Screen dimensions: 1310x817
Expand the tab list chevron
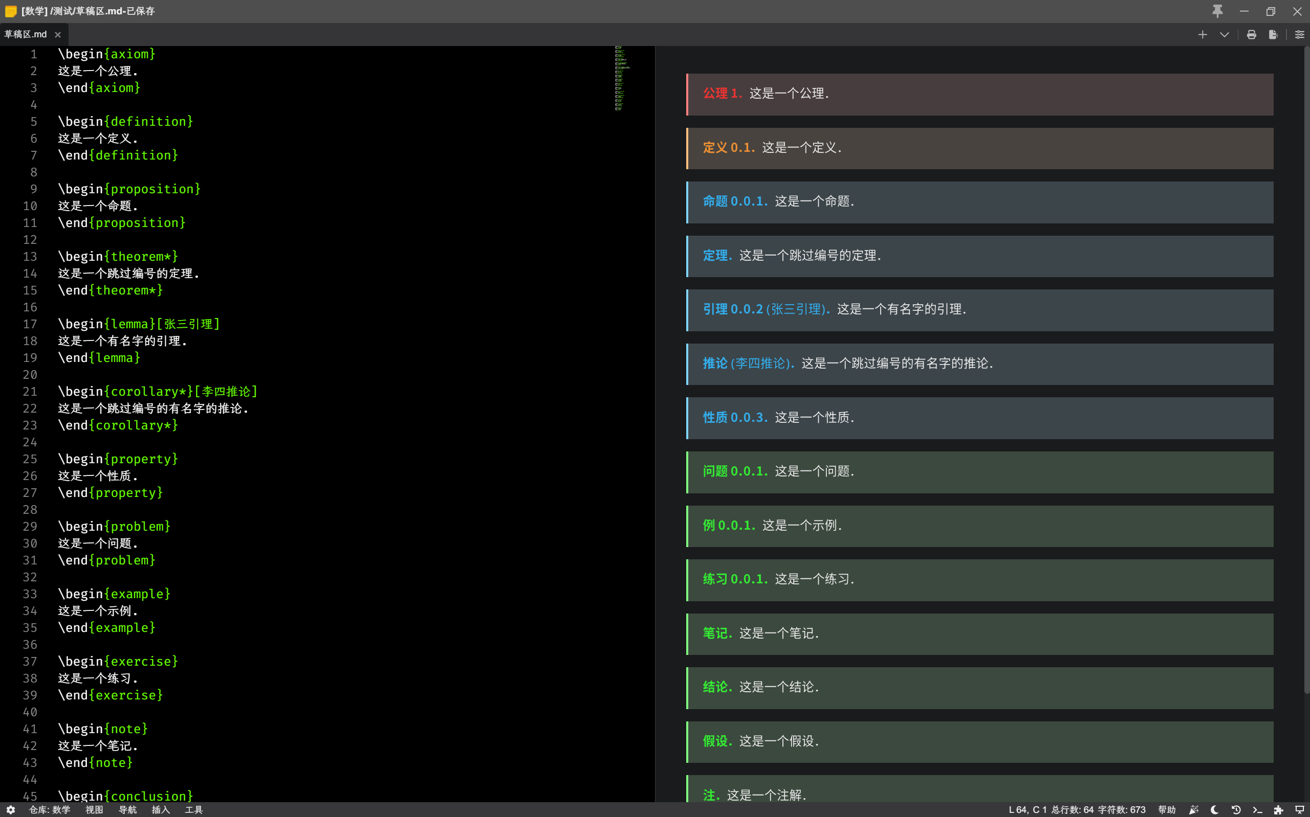pyautogui.click(x=1224, y=35)
